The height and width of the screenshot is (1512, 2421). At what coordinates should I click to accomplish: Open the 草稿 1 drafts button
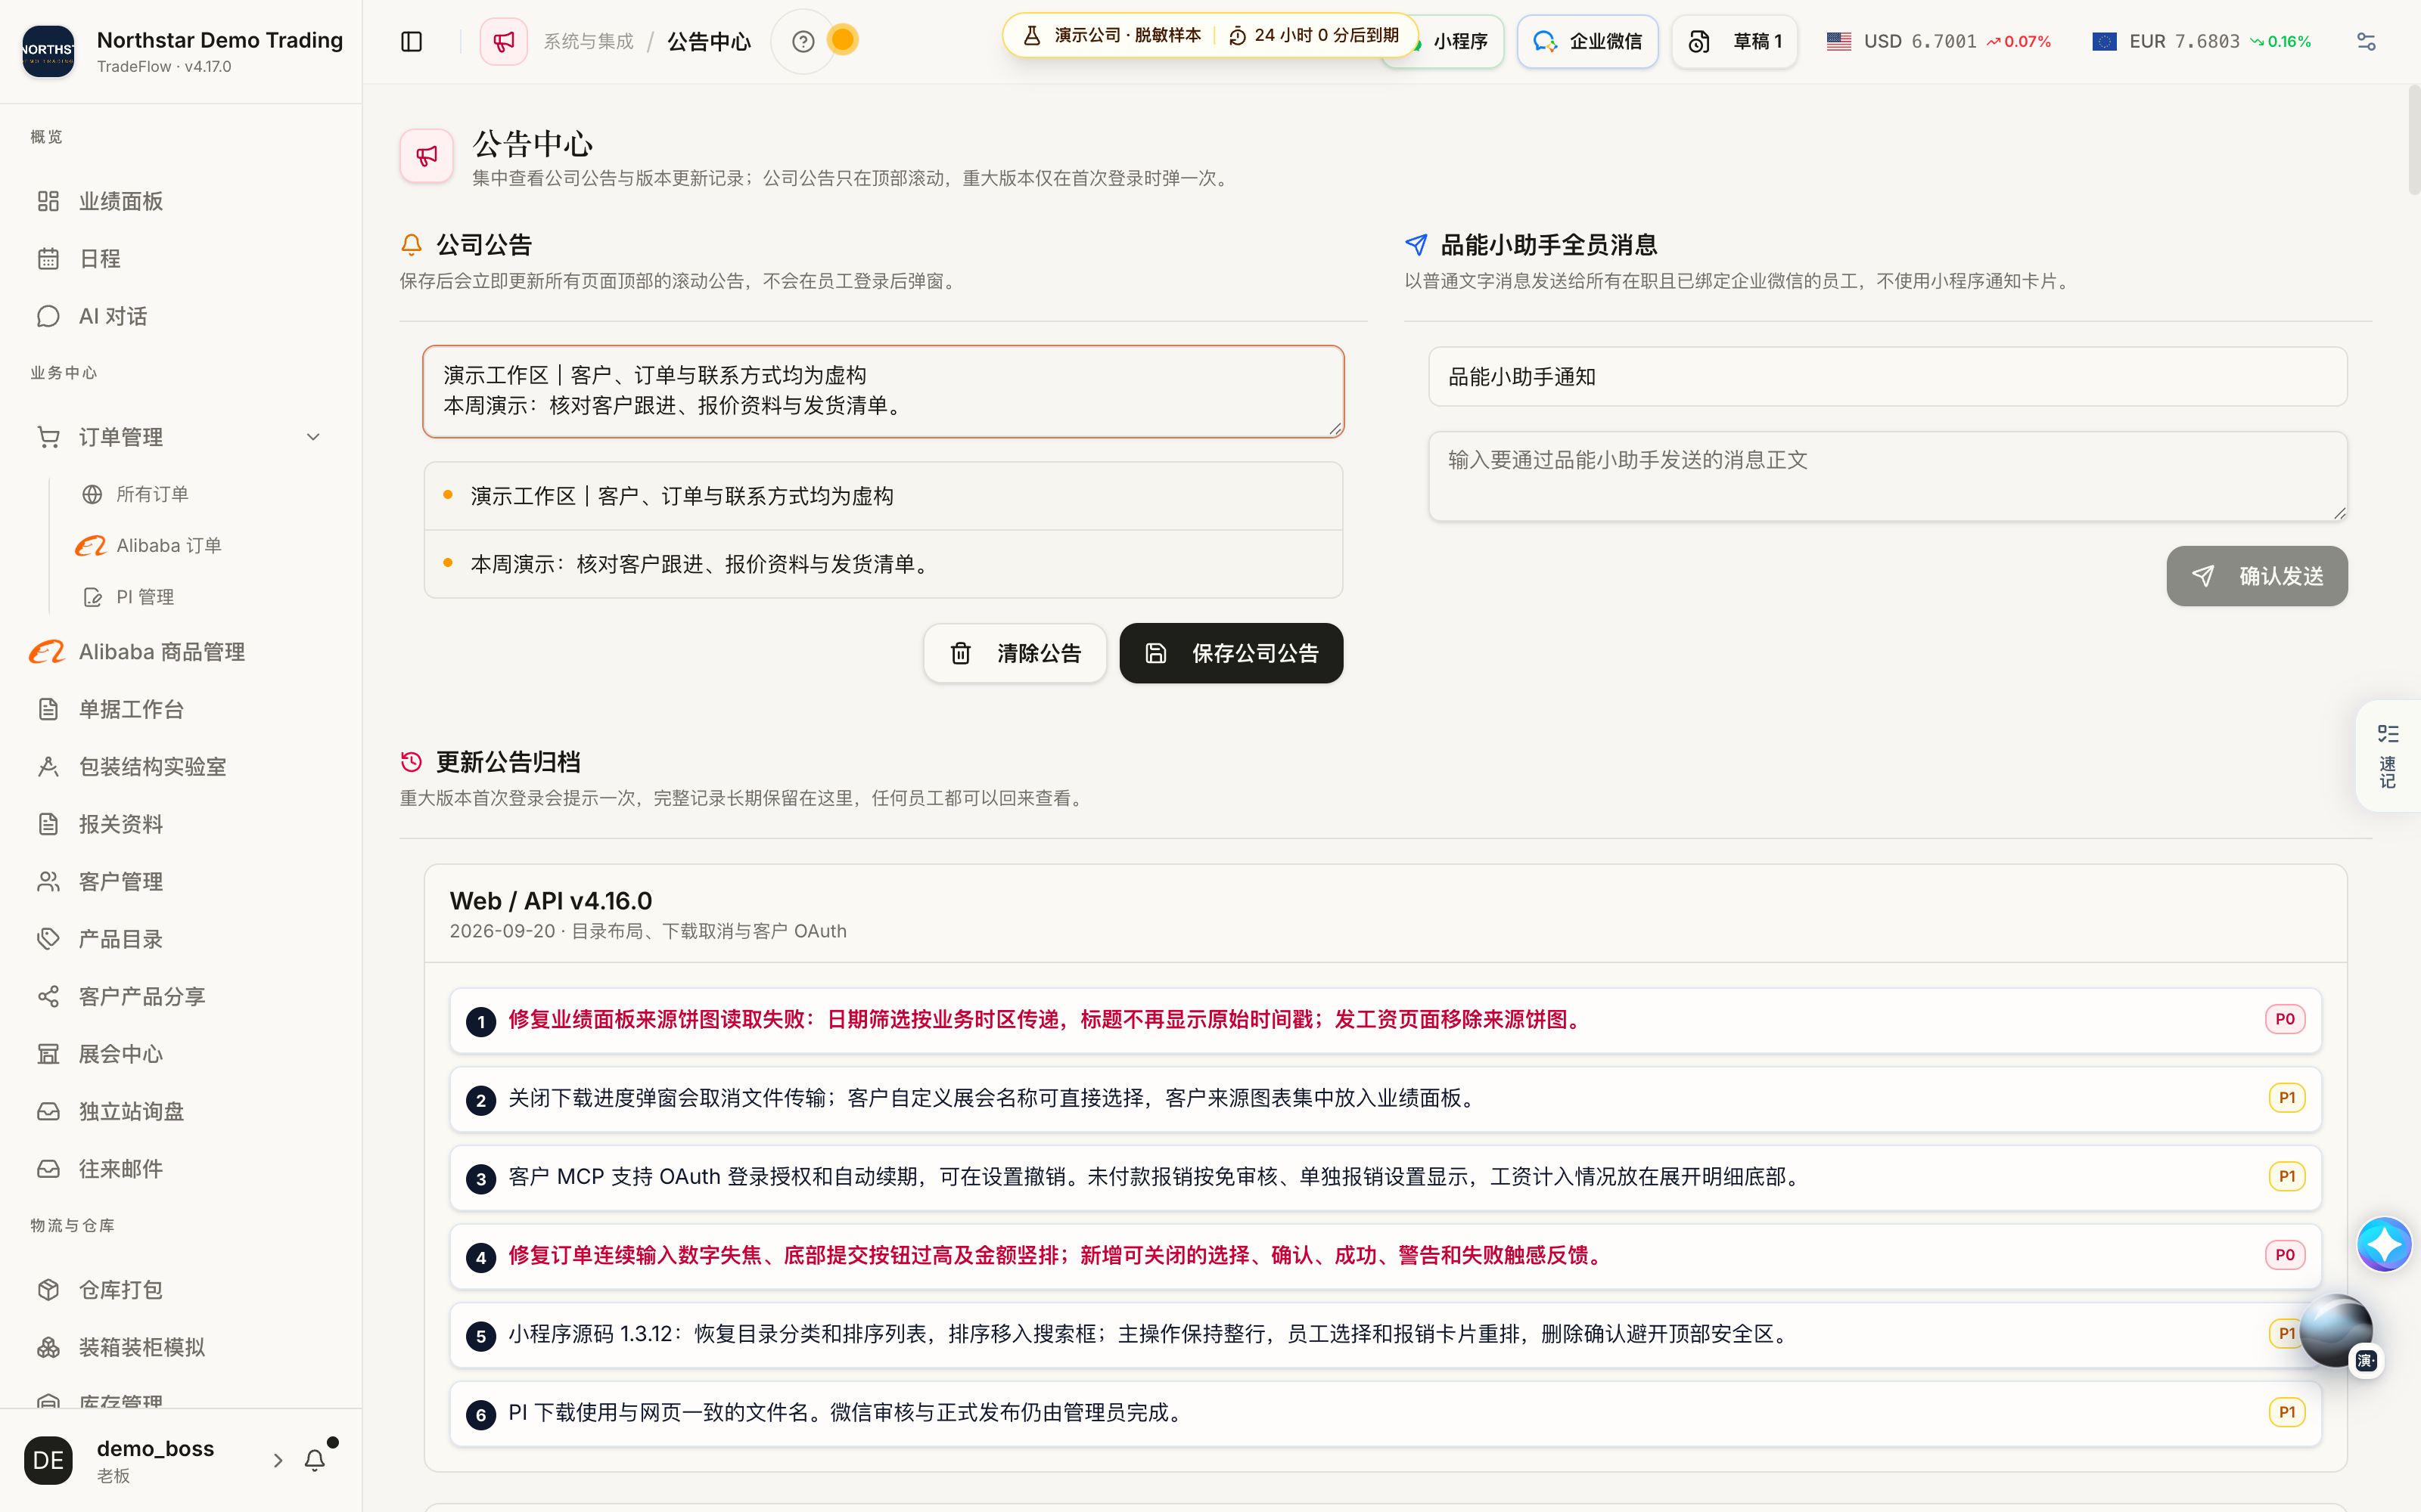point(1735,41)
